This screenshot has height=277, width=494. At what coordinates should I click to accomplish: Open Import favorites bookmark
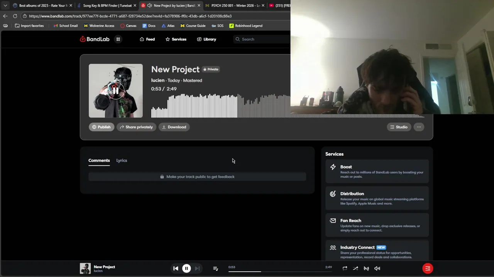click(29, 26)
